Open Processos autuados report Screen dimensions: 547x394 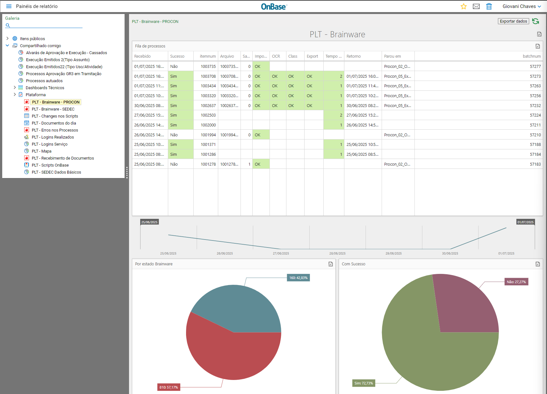44,81
